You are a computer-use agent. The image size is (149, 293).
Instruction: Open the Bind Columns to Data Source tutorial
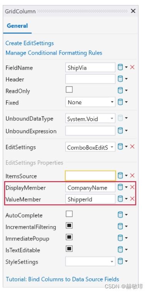pos(62,279)
